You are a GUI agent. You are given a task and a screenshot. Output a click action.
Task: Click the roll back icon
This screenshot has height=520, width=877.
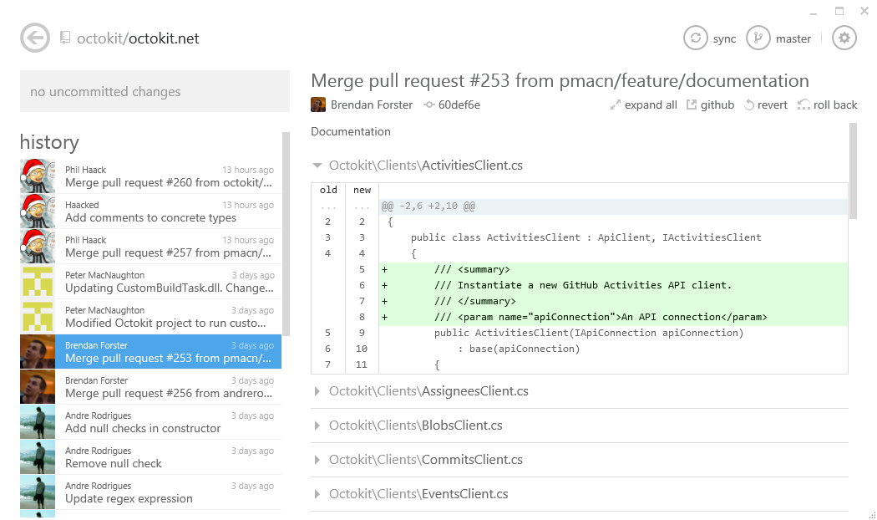tap(803, 105)
